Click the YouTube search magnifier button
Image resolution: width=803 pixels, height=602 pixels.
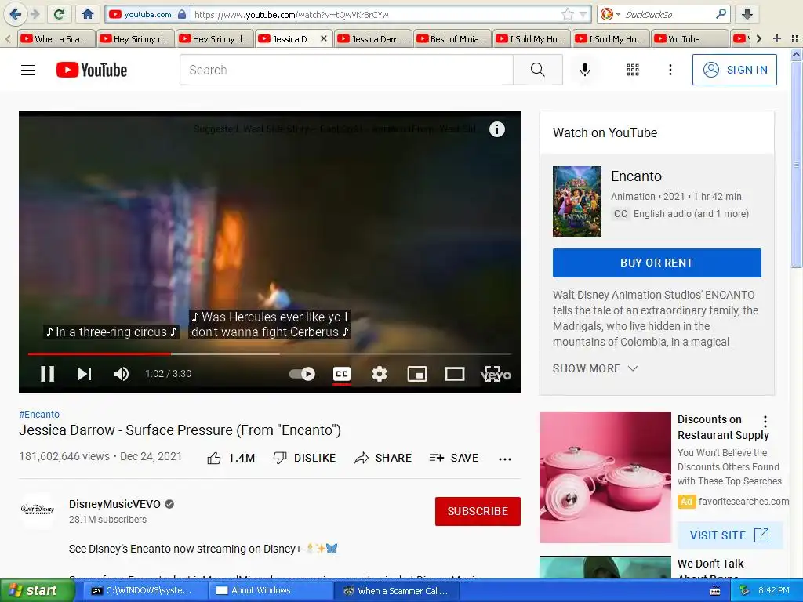click(x=538, y=70)
